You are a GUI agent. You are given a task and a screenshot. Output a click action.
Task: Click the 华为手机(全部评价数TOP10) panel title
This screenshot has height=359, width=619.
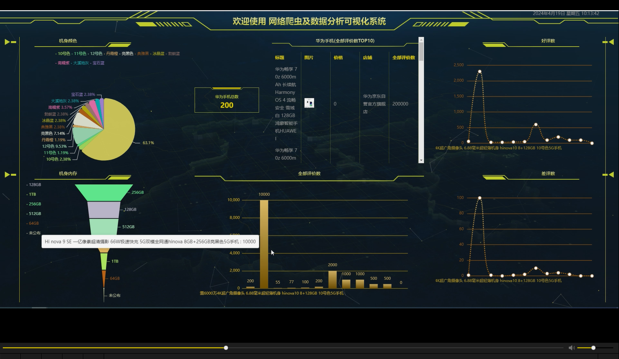(x=345, y=41)
